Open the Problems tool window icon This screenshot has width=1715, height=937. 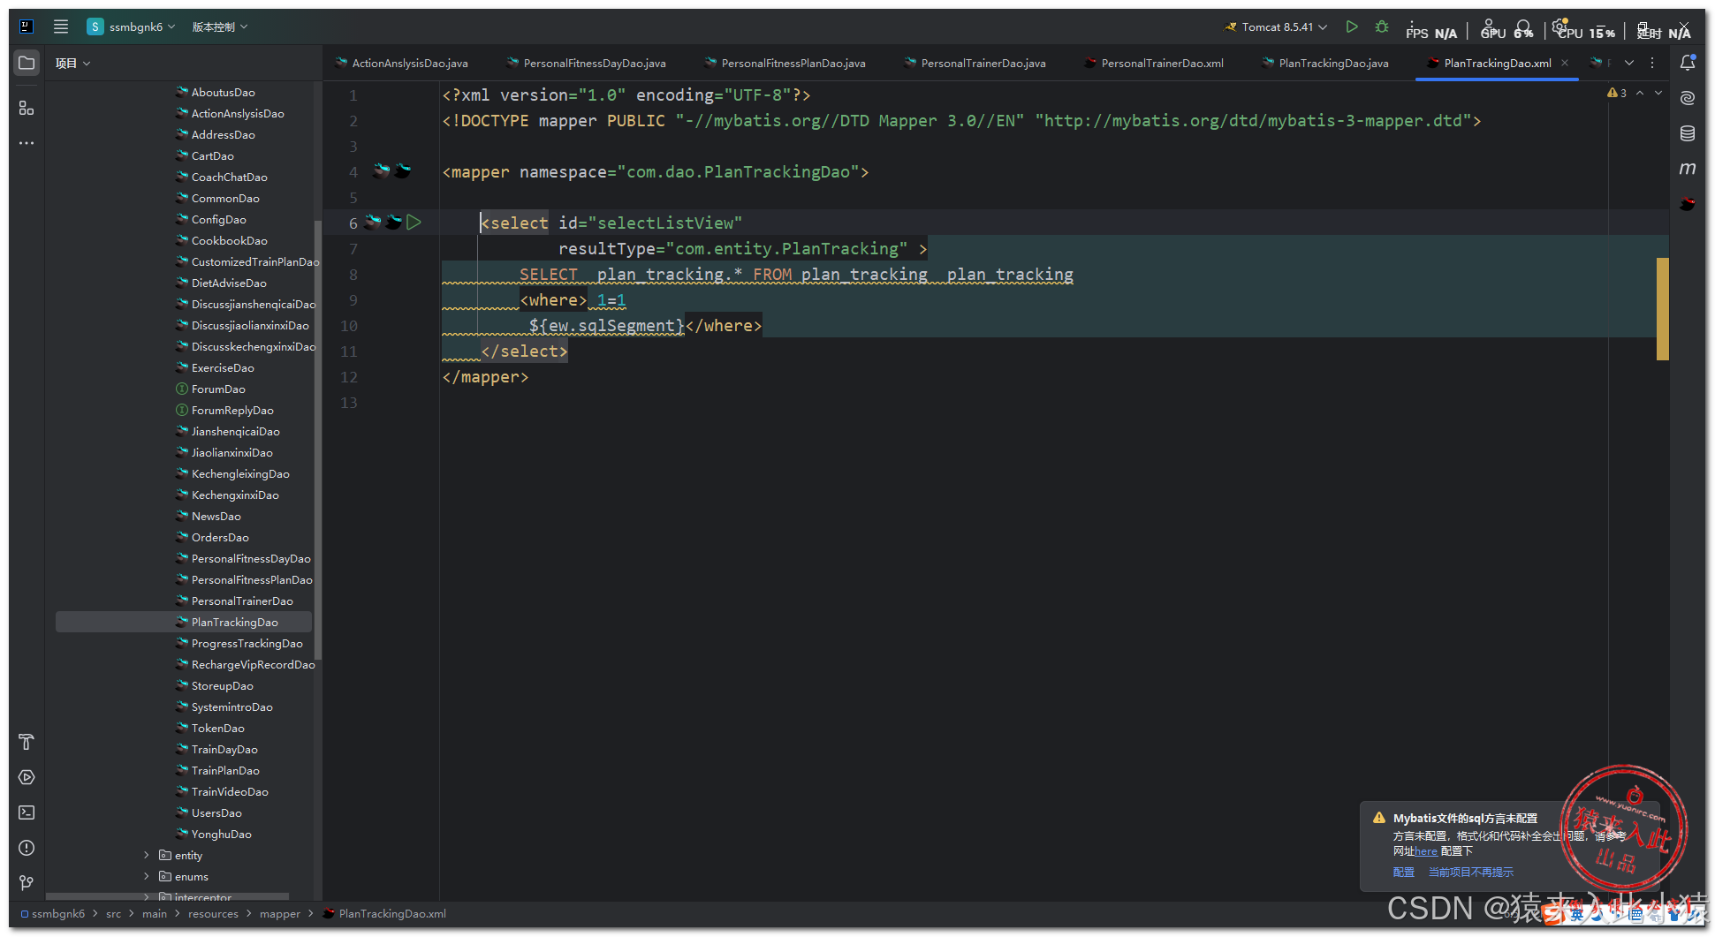(27, 848)
